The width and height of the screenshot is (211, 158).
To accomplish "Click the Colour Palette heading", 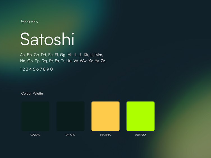I will pos(32,93).
